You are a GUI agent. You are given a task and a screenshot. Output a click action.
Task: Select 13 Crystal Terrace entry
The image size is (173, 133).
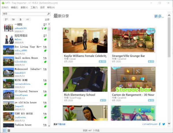(25, 95)
